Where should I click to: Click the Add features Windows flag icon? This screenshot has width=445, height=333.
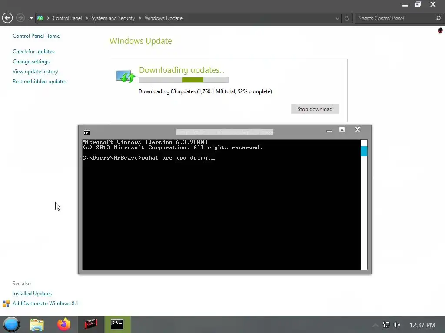click(x=6, y=304)
